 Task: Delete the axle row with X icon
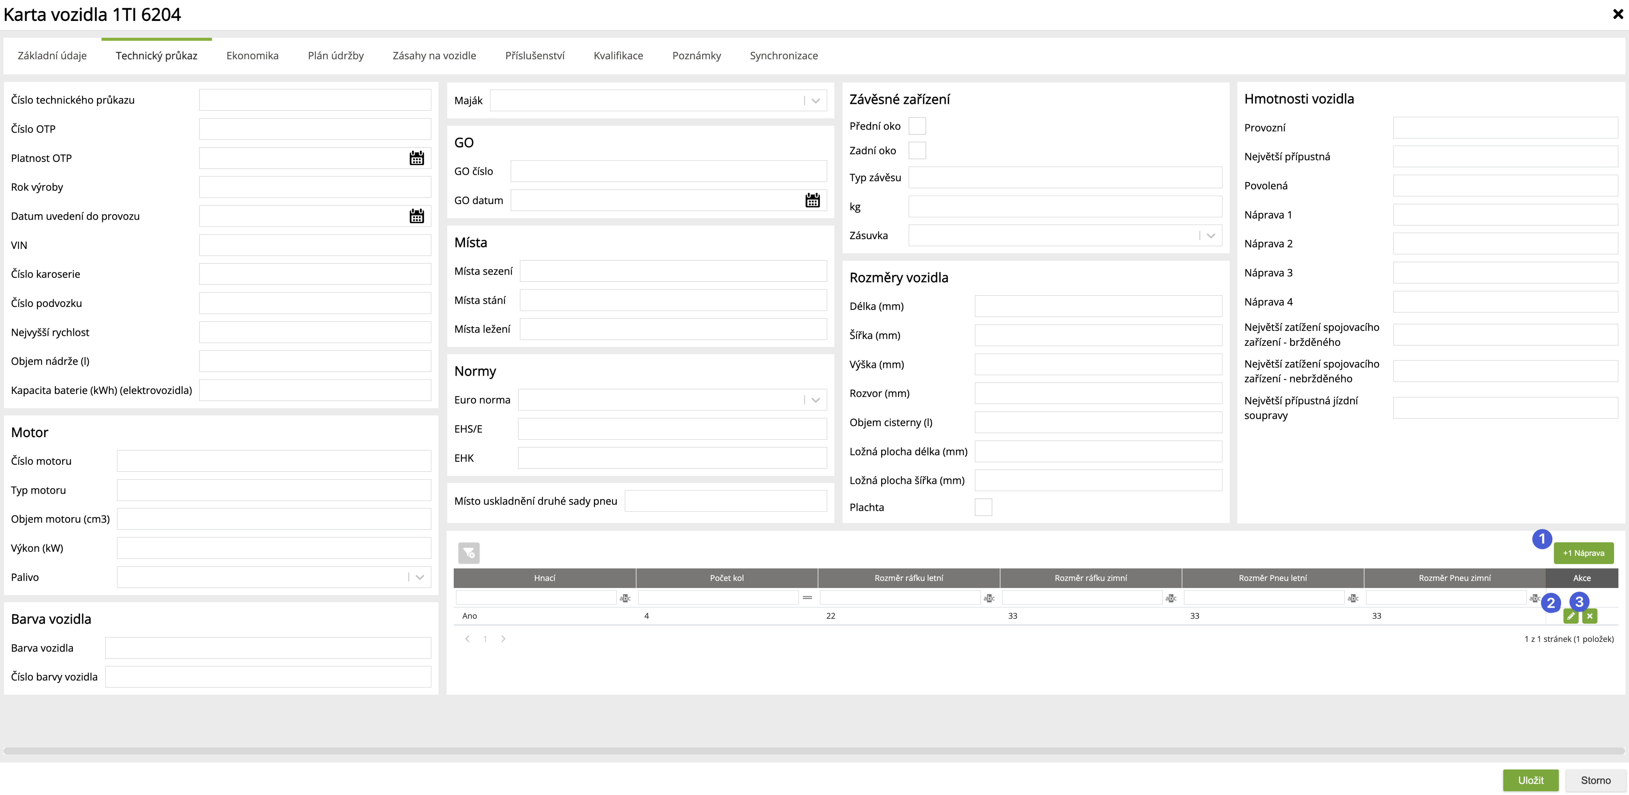pos(1590,616)
